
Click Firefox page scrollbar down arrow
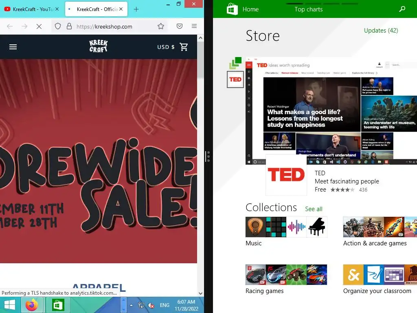[200, 293]
